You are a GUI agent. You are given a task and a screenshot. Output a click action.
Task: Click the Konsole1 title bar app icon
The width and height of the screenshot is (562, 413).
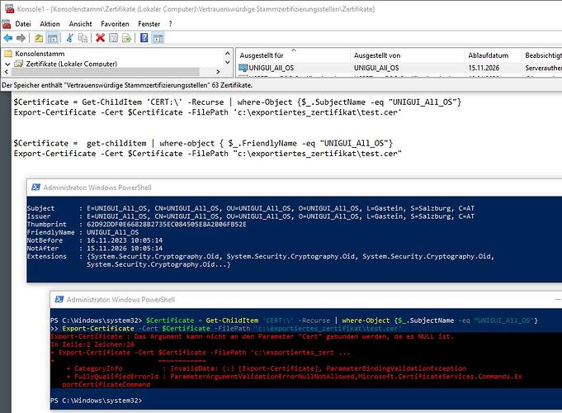tap(9, 9)
